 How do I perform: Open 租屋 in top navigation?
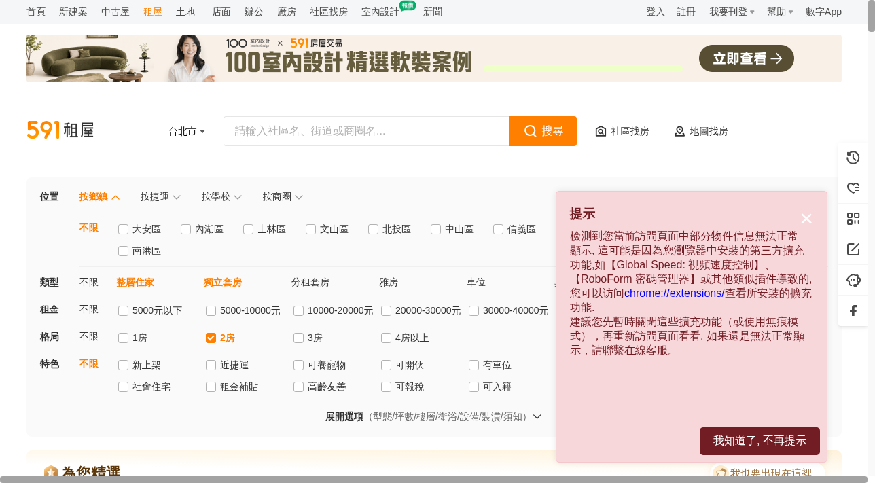(x=153, y=12)
